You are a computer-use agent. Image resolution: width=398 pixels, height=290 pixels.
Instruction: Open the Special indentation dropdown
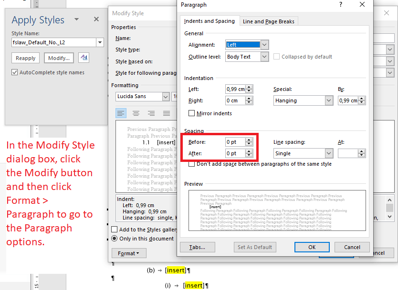tap(329, 100)
